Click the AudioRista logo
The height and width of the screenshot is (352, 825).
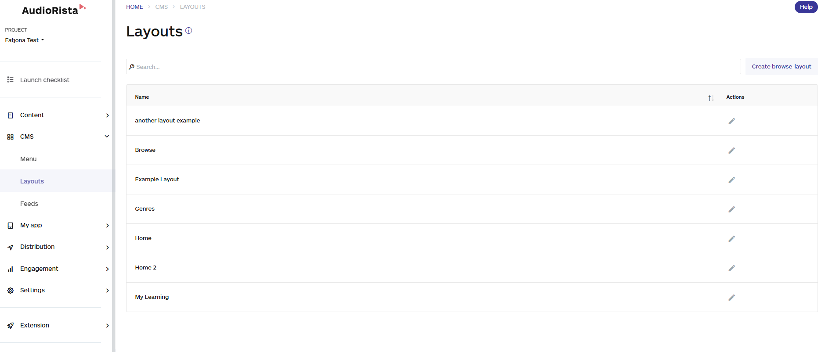[x=54, y=10]
